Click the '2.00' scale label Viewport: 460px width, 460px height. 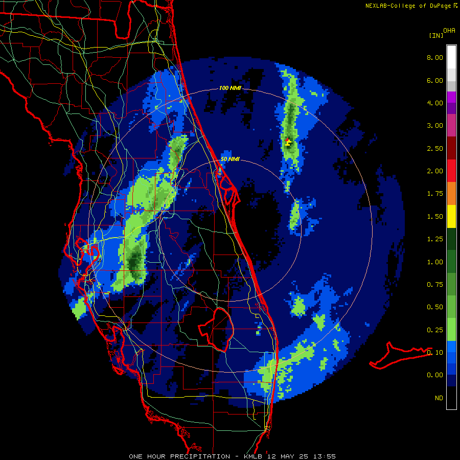tap(435, 171)
